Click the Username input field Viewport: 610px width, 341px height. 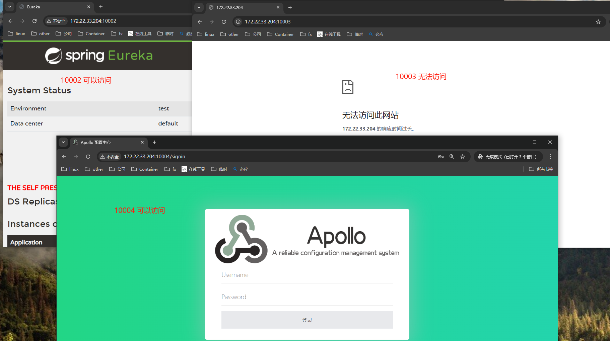[307, 275]
